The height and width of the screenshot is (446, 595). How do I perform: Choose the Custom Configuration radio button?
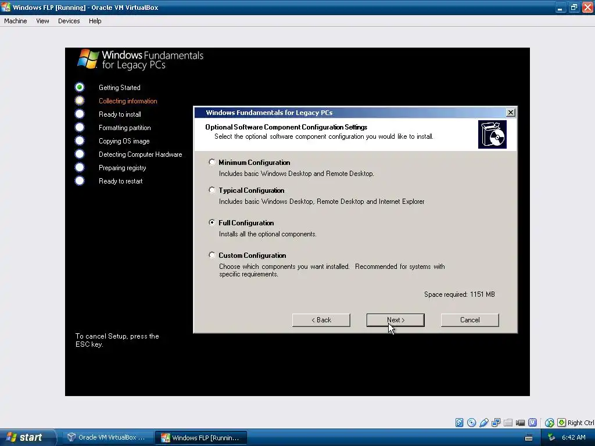(212, 256)
